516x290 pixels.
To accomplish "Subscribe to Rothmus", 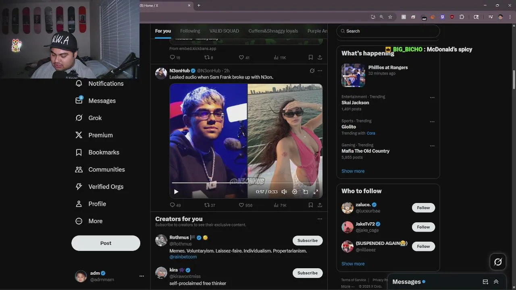I will pyautogui.click(x=308, y=240).
